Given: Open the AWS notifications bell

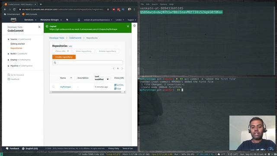Looking at the screenshot, I should (x=79, y=20).
